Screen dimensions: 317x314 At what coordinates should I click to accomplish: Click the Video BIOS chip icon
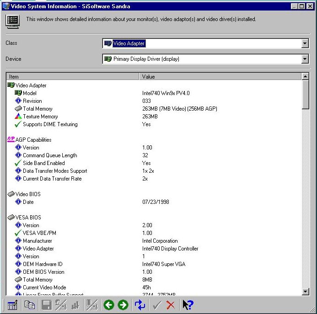(x=11, y=194)
